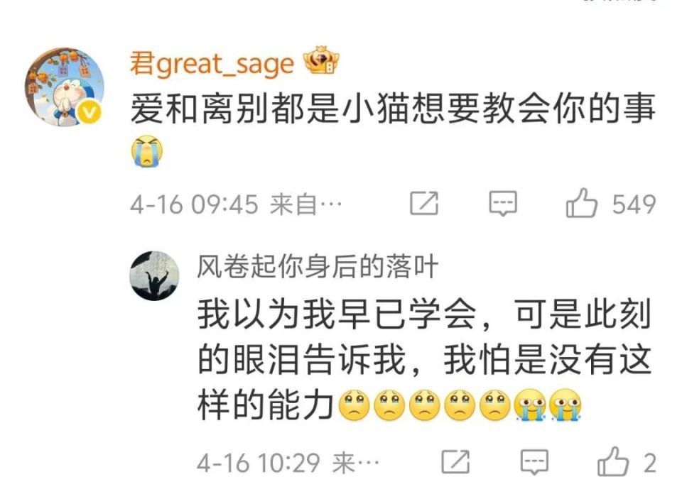Tap the username 君great_sage
The image size is (682, 494).
[x=212, y=65]
